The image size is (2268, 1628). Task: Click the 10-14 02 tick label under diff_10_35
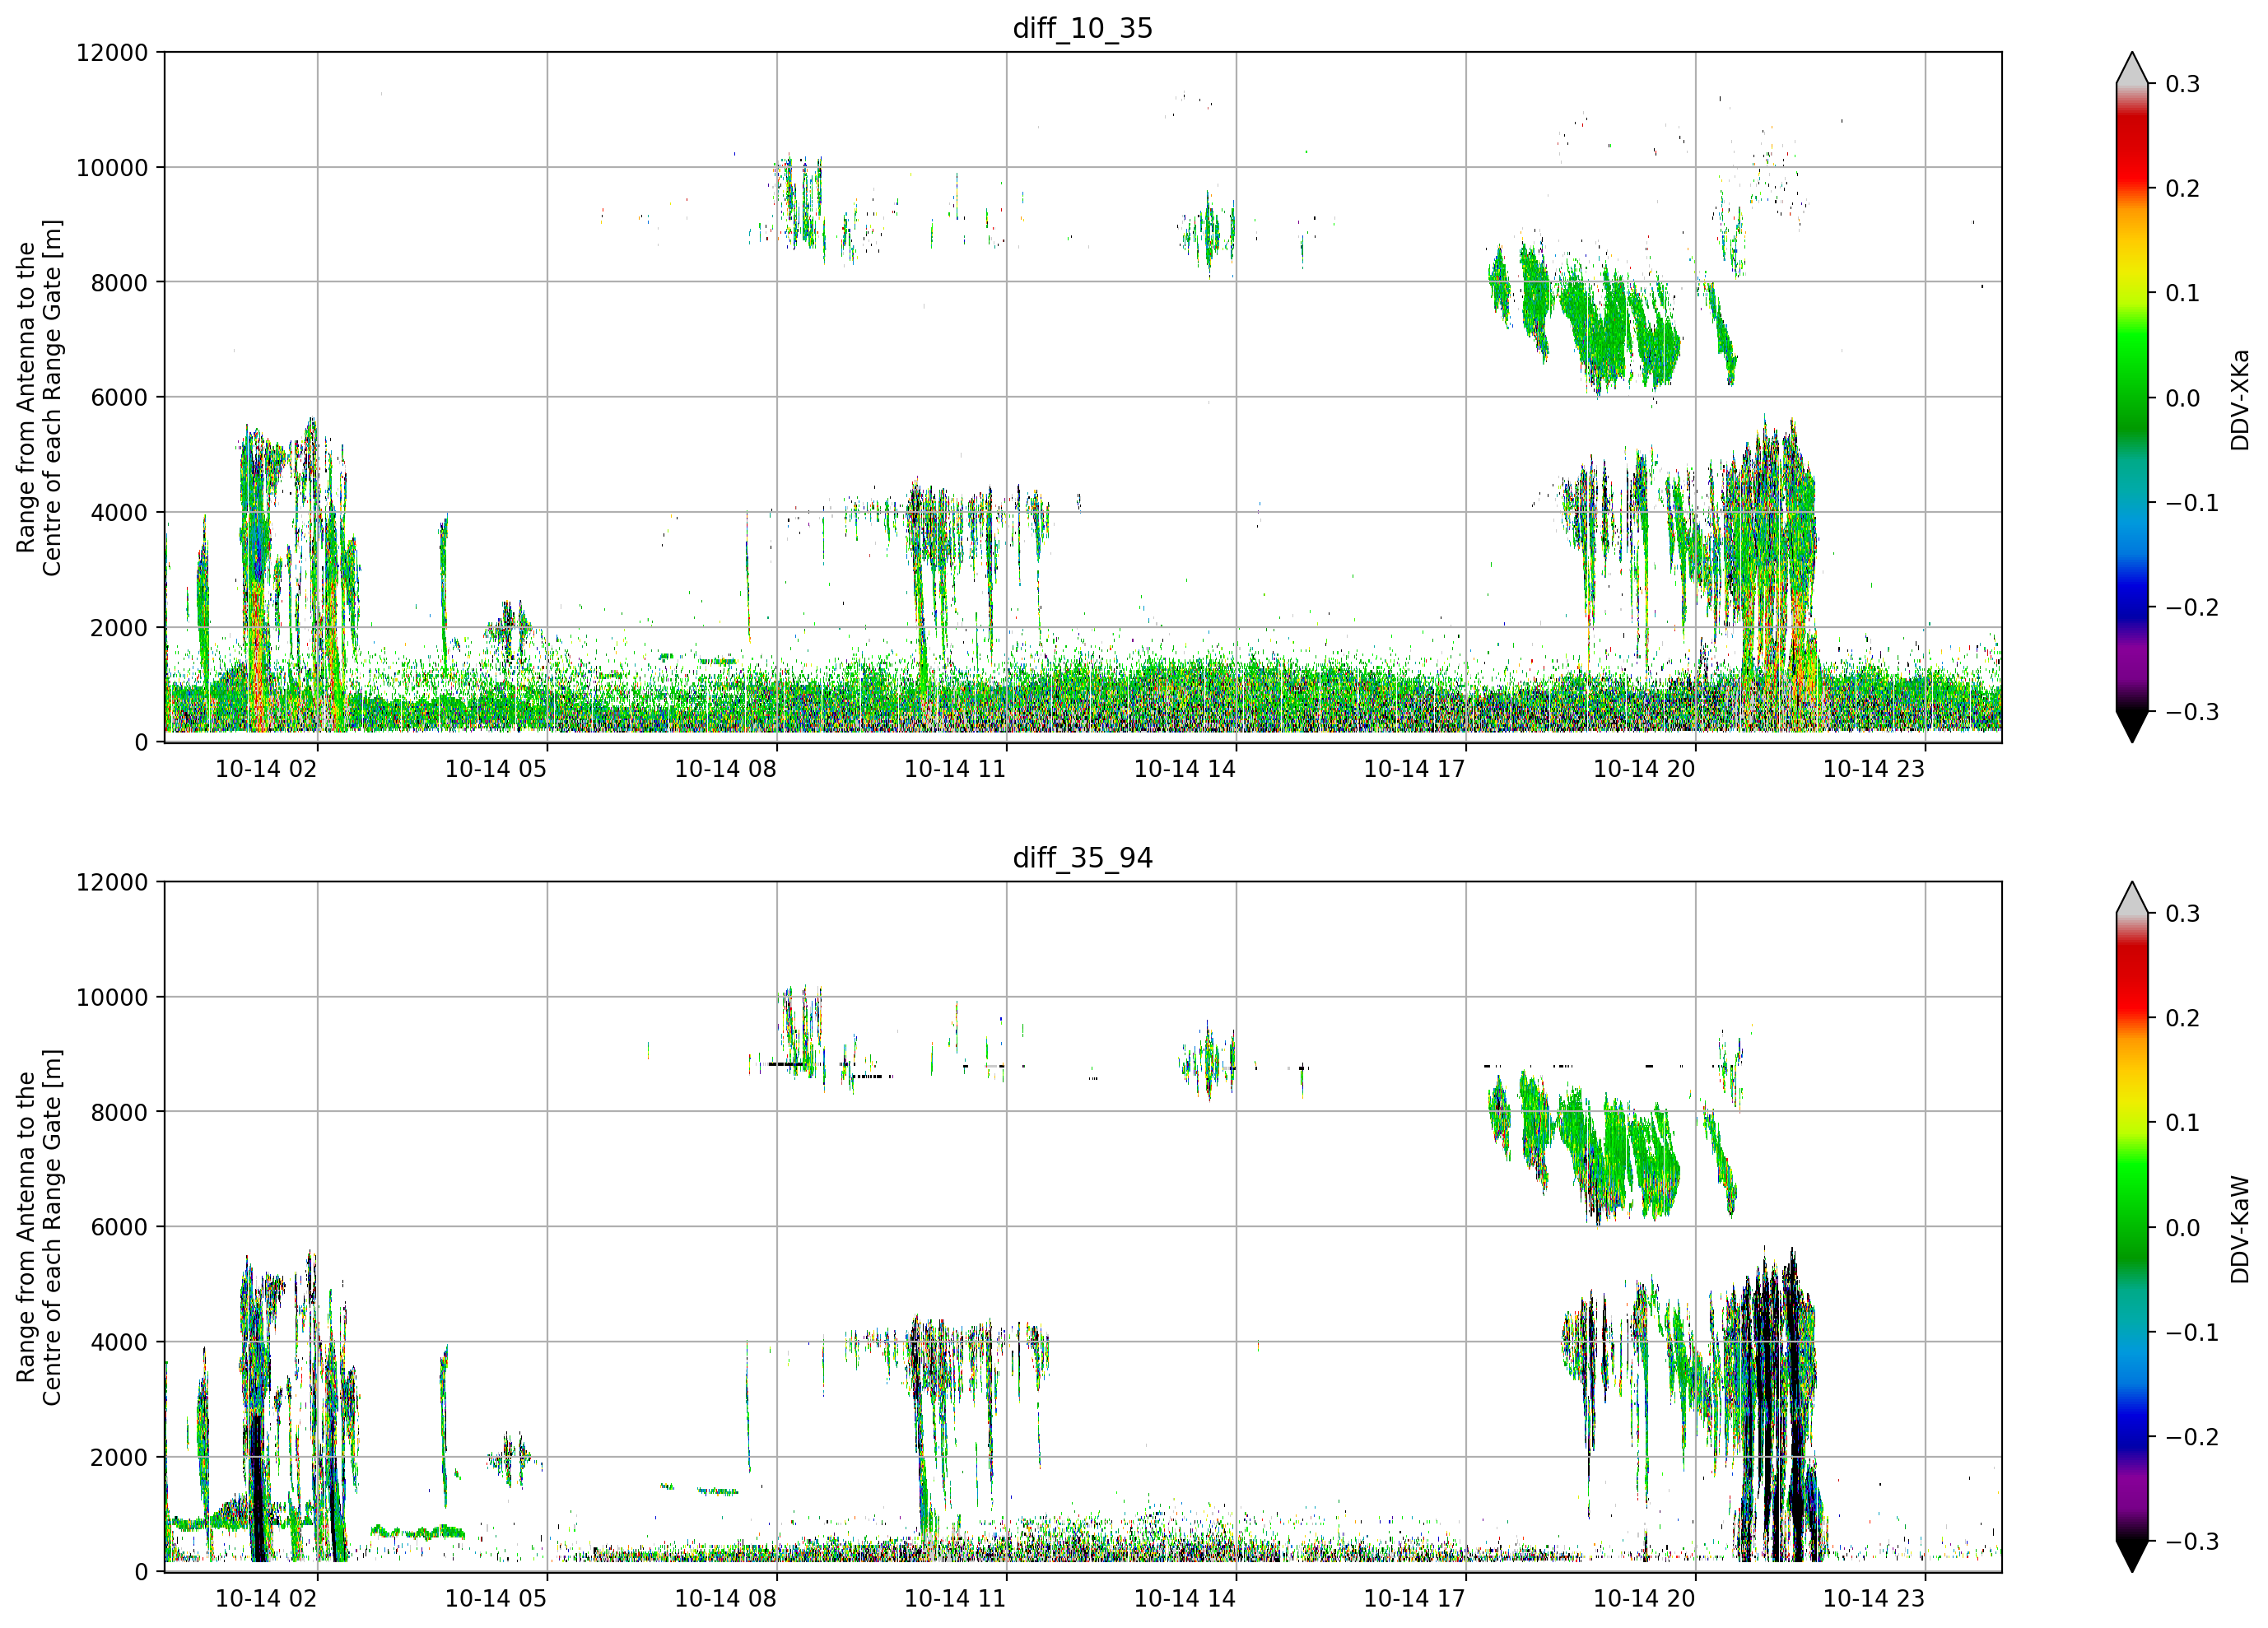coord(266,769)
